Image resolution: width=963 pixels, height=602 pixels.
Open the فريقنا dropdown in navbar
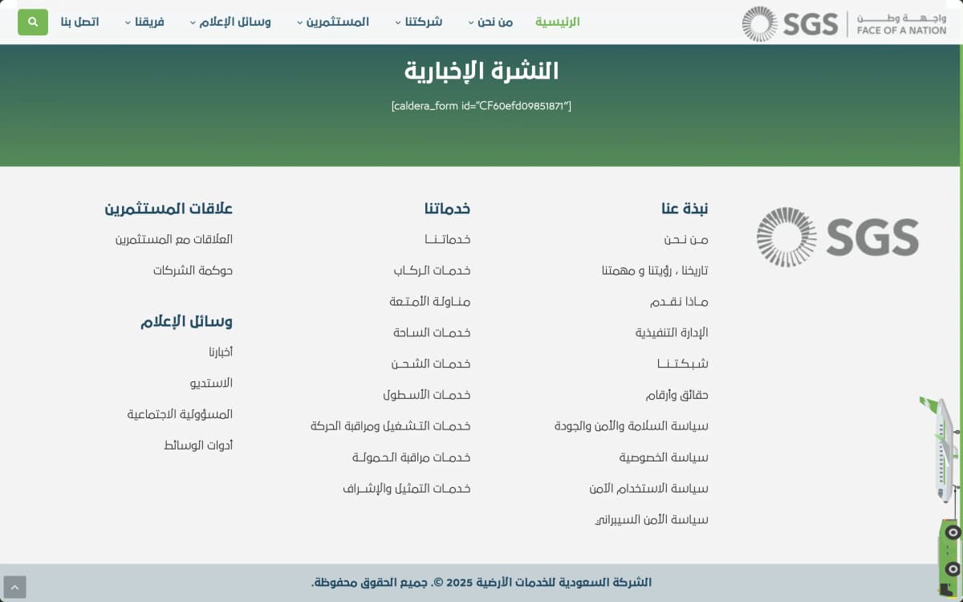tap(144, 22)
